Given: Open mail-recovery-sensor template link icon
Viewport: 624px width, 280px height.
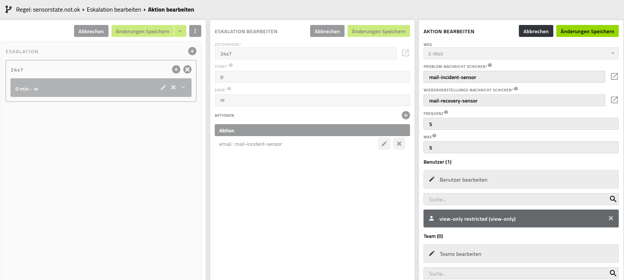Looking at the screenshot, I should tap(614, 100).
